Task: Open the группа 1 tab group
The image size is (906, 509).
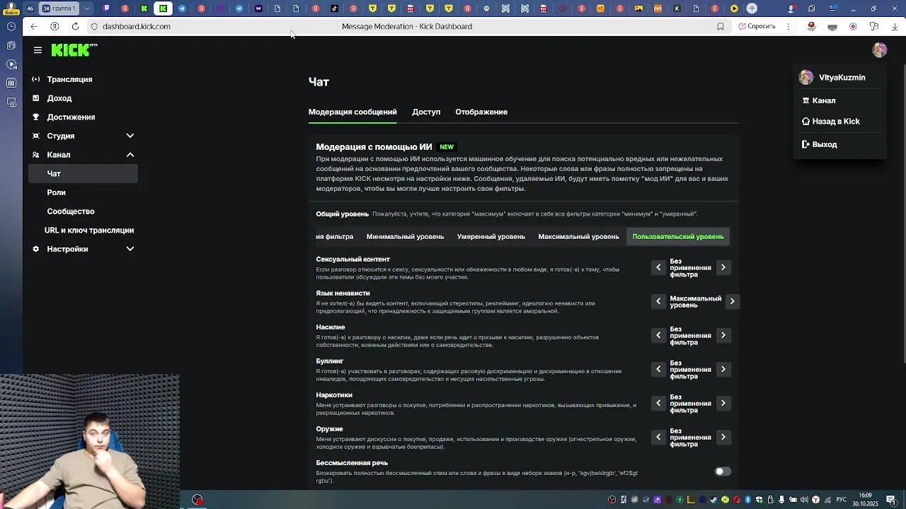Action: coord(59,8)
